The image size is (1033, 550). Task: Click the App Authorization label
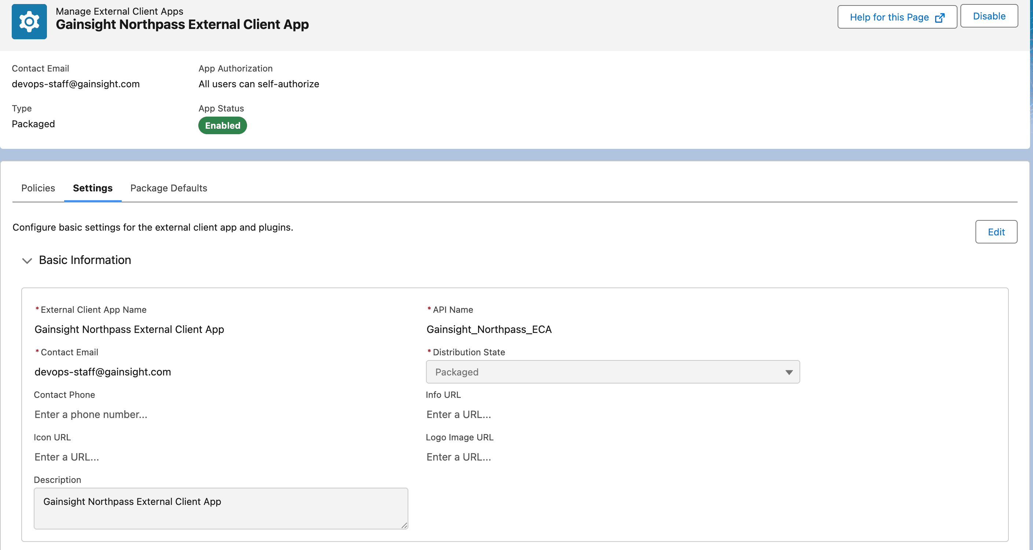235,69
